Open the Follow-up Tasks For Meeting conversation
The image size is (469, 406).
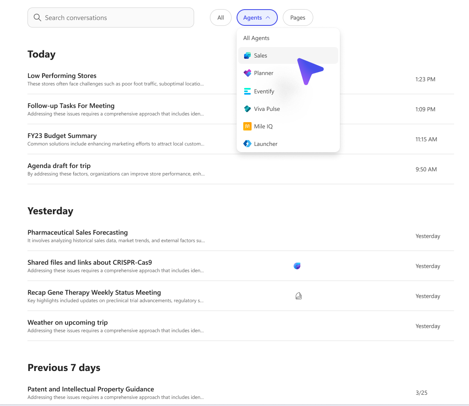(x=71, y=106)
